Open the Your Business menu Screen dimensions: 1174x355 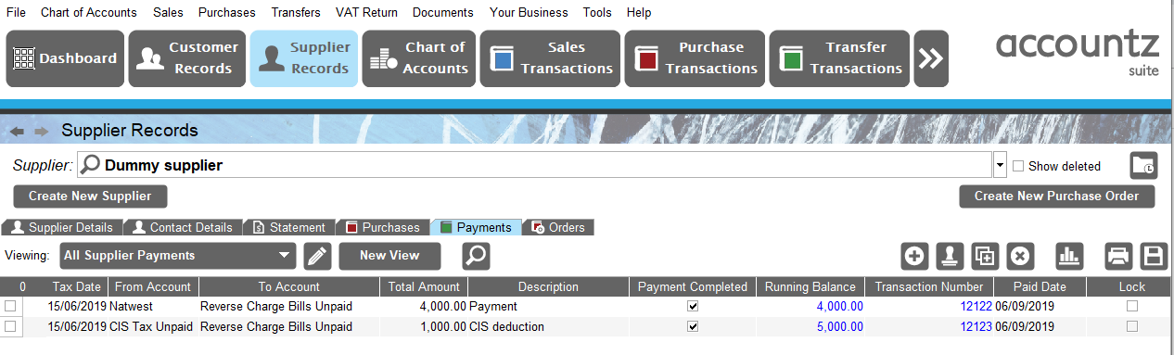[x=529, y=12]
